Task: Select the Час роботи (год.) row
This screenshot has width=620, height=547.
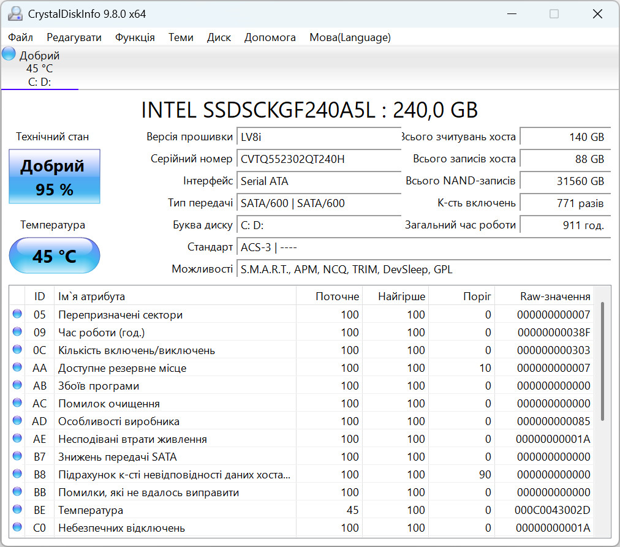Action: coord(303,333)
